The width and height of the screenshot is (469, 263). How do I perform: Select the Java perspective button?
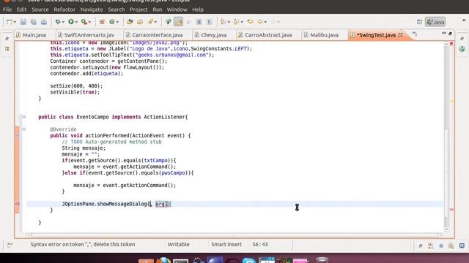[x=435, y=22]
